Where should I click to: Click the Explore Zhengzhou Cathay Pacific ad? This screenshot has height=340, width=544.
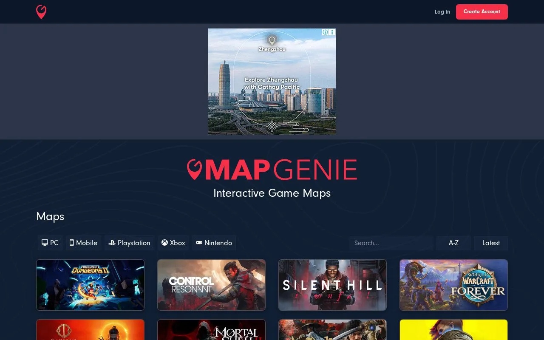272,82
